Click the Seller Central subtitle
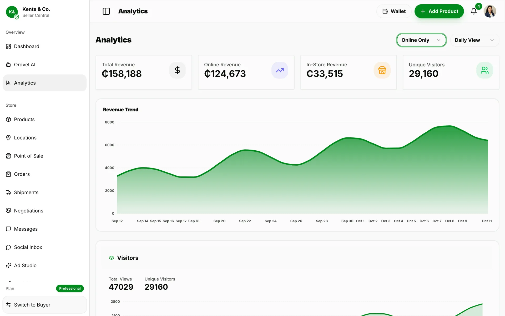The width and height of the screenshot is (505, 316). pos(36,15)
